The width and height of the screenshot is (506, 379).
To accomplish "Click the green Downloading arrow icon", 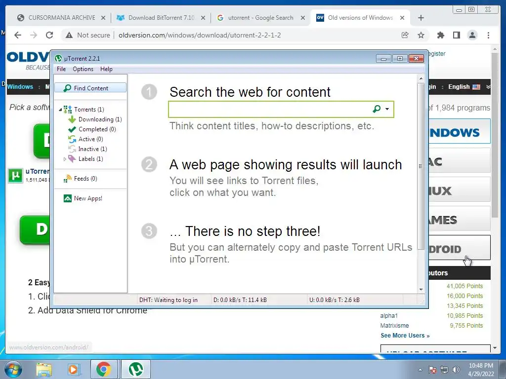I will pos(72,119).
